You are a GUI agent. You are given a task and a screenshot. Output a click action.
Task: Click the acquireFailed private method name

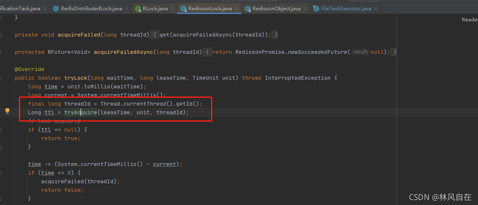pos(79,35)
